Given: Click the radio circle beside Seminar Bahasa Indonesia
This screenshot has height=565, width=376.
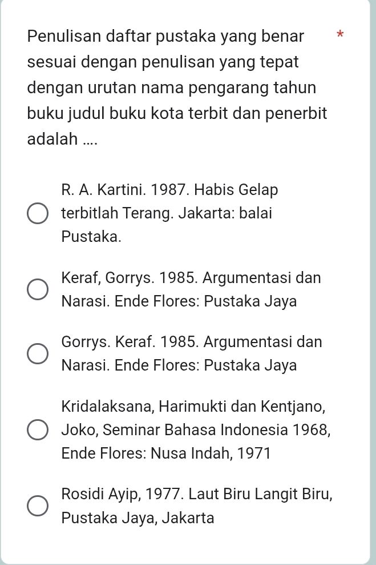Looking at the screenshot, I should [38, 430].
